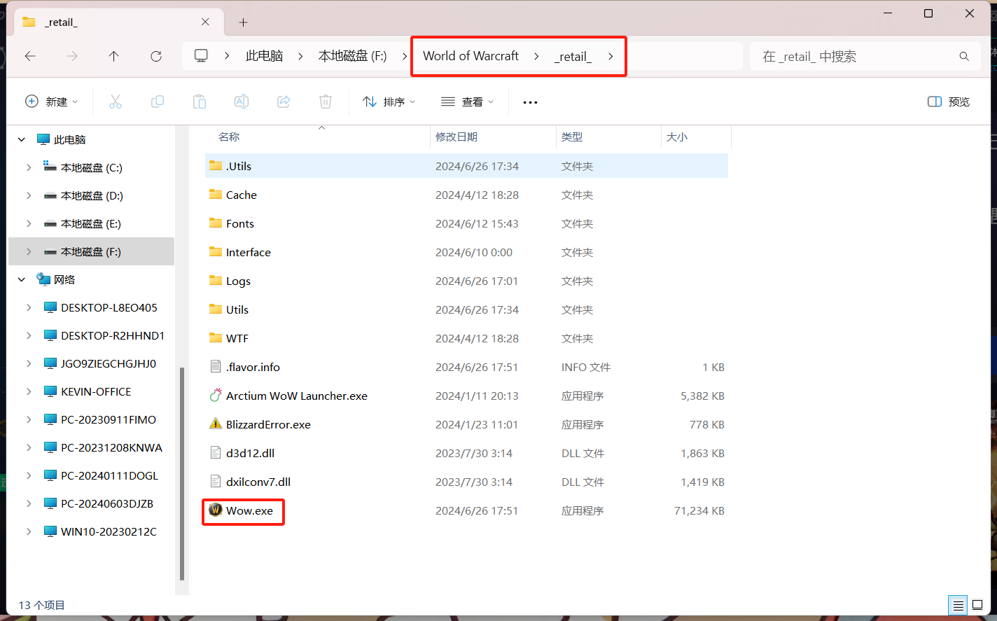Sort by 名称 column header

tap(229, 137)
